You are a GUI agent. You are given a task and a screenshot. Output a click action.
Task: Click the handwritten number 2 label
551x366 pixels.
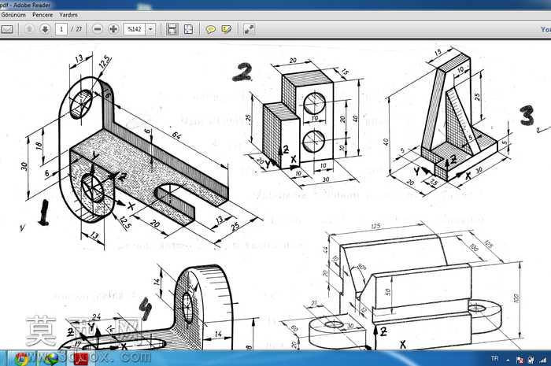click(x=242, y=72)
